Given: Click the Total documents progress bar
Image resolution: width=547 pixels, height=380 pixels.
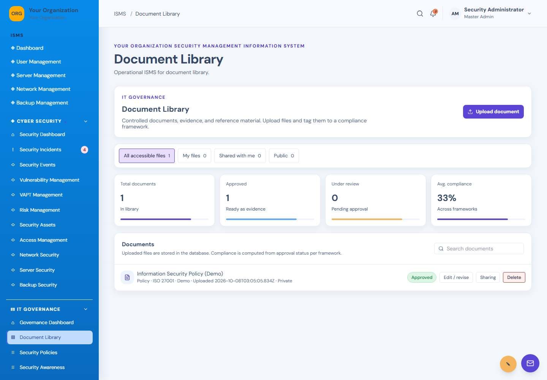Looking at the screenshot, I should 164,219.
